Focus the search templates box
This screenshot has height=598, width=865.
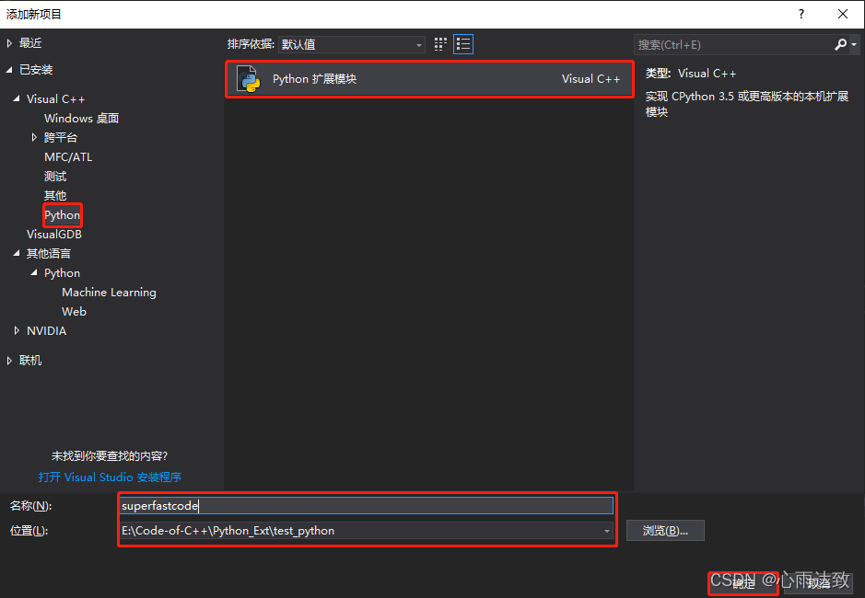click(x=733, y=45)
